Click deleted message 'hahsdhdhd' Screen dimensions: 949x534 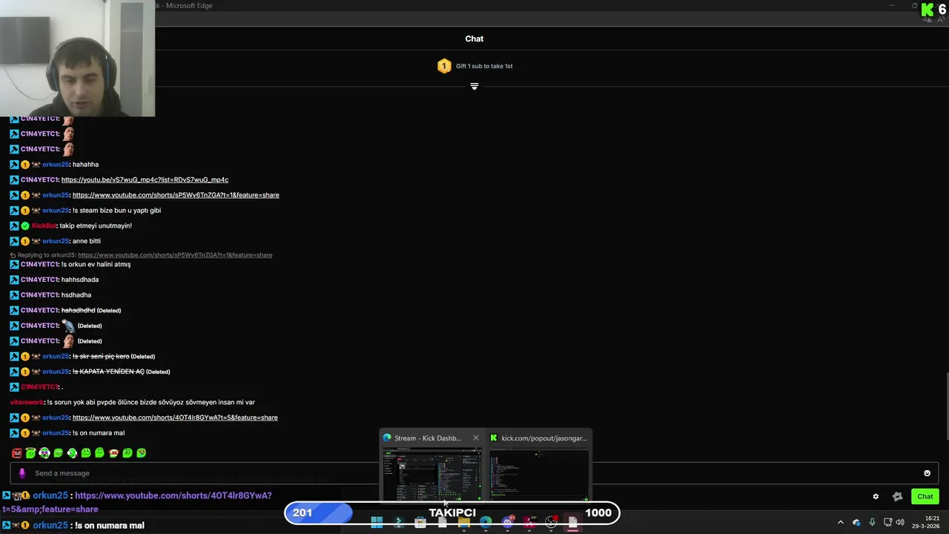pyautogui.click(x=78, y=310)
